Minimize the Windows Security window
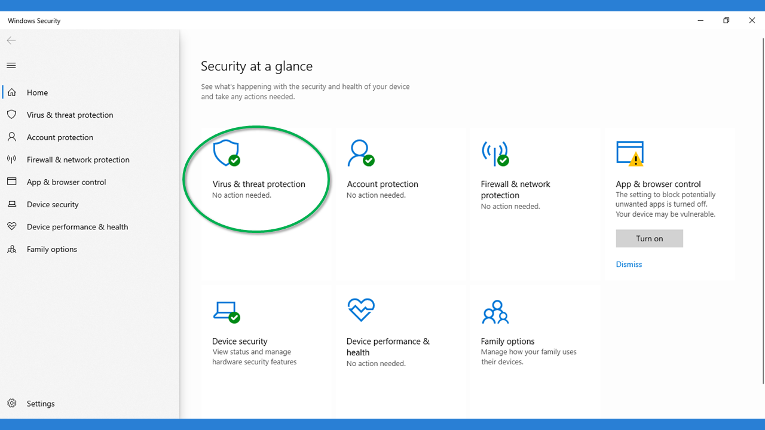The width and height of the screenshot is (765, 430). tap(700, 20)
